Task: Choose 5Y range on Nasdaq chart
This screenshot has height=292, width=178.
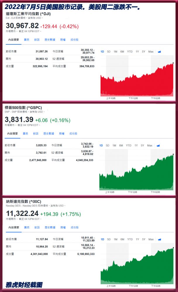Action: coord(144,239)
